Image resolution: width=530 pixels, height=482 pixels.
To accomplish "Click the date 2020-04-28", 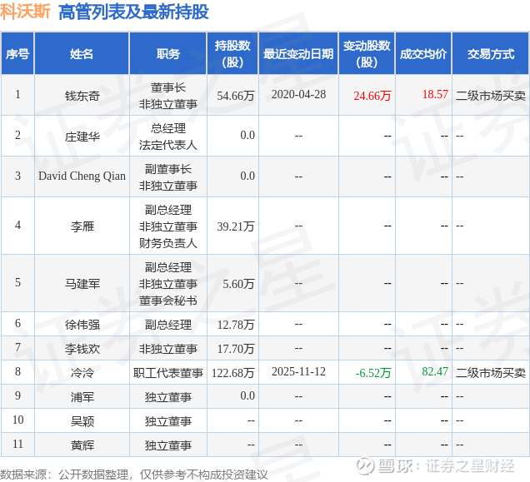I will (298, 94).
